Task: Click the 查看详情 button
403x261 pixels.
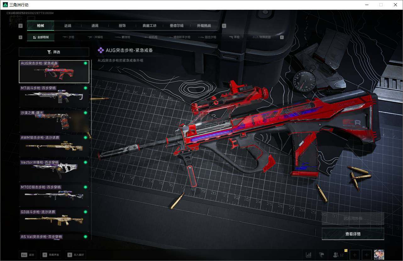Action: 353,234
